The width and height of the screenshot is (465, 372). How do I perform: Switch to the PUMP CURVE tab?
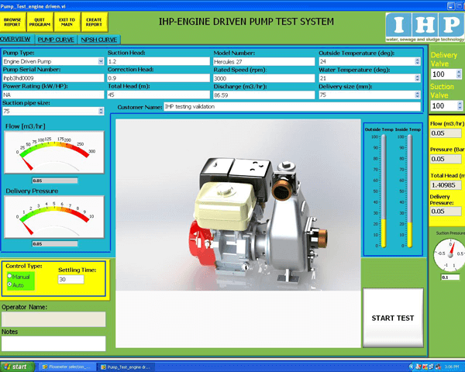56,39
